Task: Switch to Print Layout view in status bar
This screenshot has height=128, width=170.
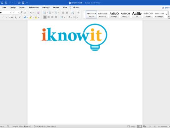Action: [x=139, y=126]
